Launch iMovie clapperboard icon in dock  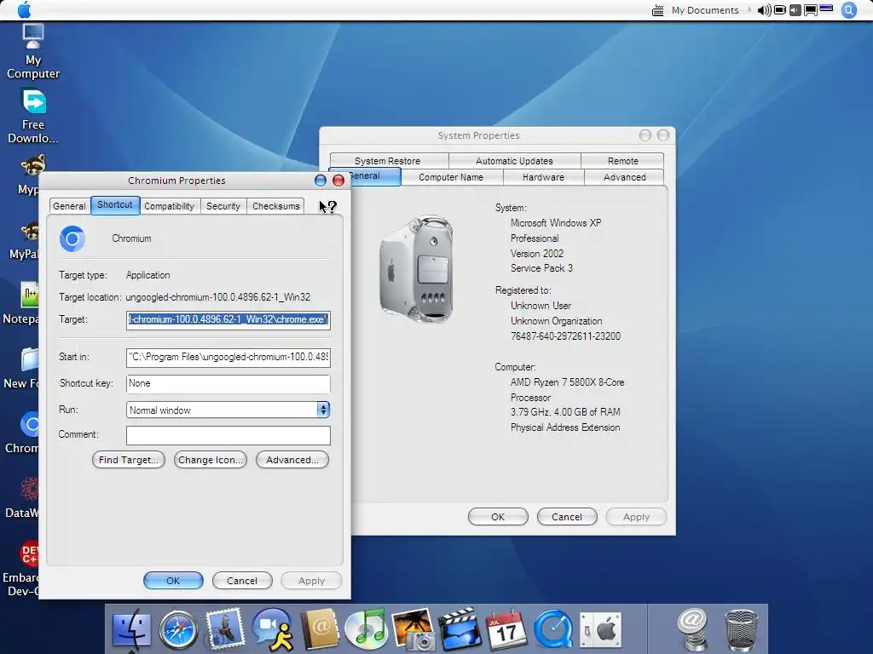coord(460,629)
